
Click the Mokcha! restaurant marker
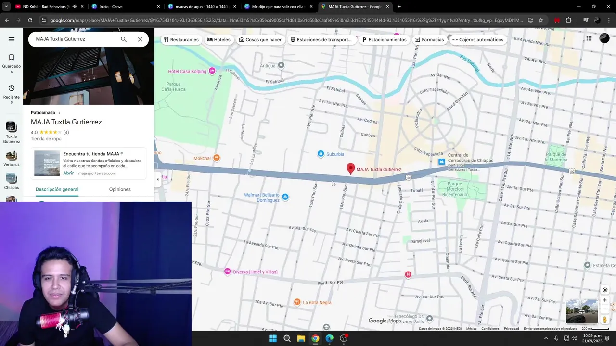click(217, 158)
